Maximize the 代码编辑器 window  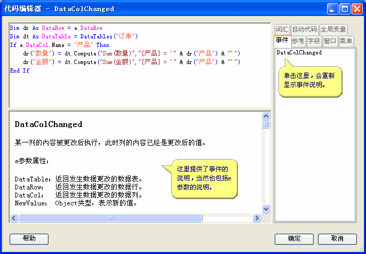point(345,9)
